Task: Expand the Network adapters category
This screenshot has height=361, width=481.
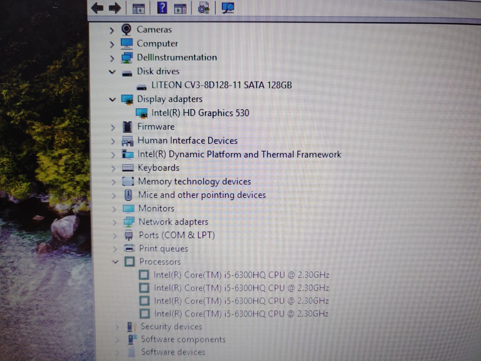Action: 115,222
